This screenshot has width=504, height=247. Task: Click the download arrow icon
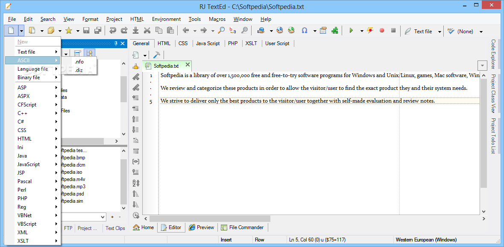(x=136, y=31)
